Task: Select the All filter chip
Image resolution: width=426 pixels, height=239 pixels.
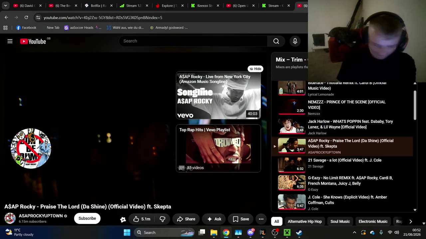Action: pyautogui.click(x=277, y=221)
